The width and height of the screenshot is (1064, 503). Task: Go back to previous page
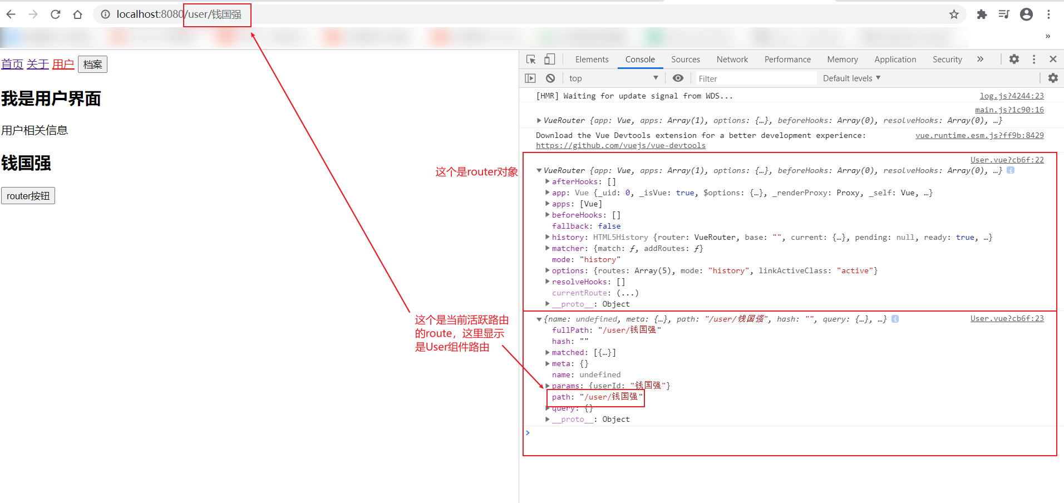point(11,14)
